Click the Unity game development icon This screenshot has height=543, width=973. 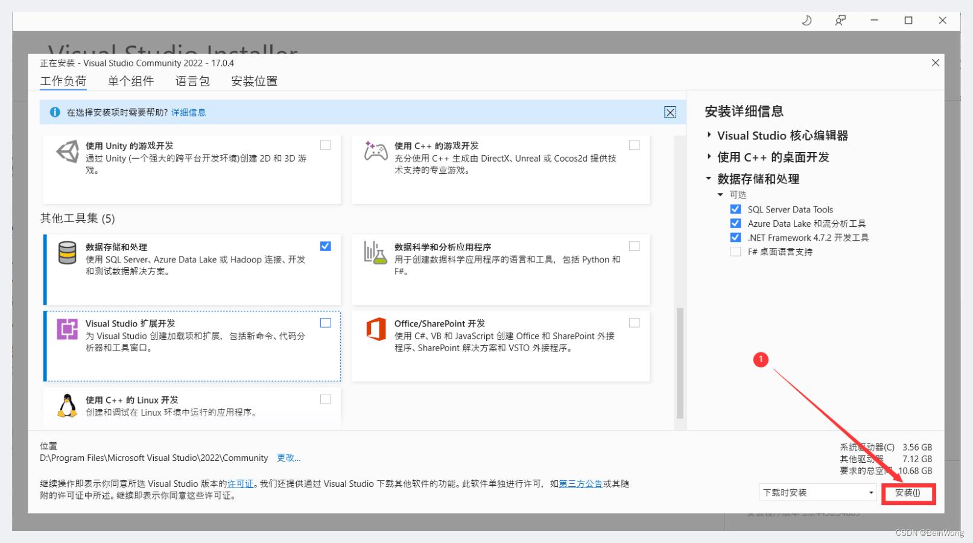pos(68,151)
